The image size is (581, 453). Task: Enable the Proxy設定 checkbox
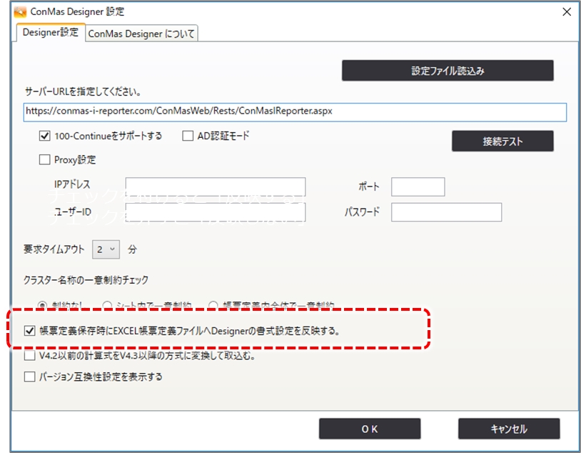pos(44,160)
